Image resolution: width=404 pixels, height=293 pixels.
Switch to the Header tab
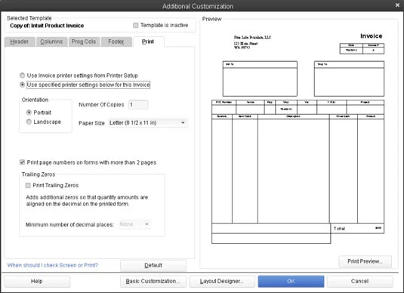(20, 42)
